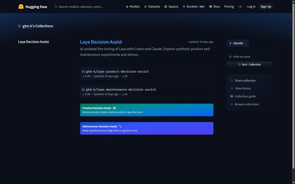The height and width of the screenshot is (184, 295).
Task: Click the Browse collections icon
Action: click(x=232, y=104)
